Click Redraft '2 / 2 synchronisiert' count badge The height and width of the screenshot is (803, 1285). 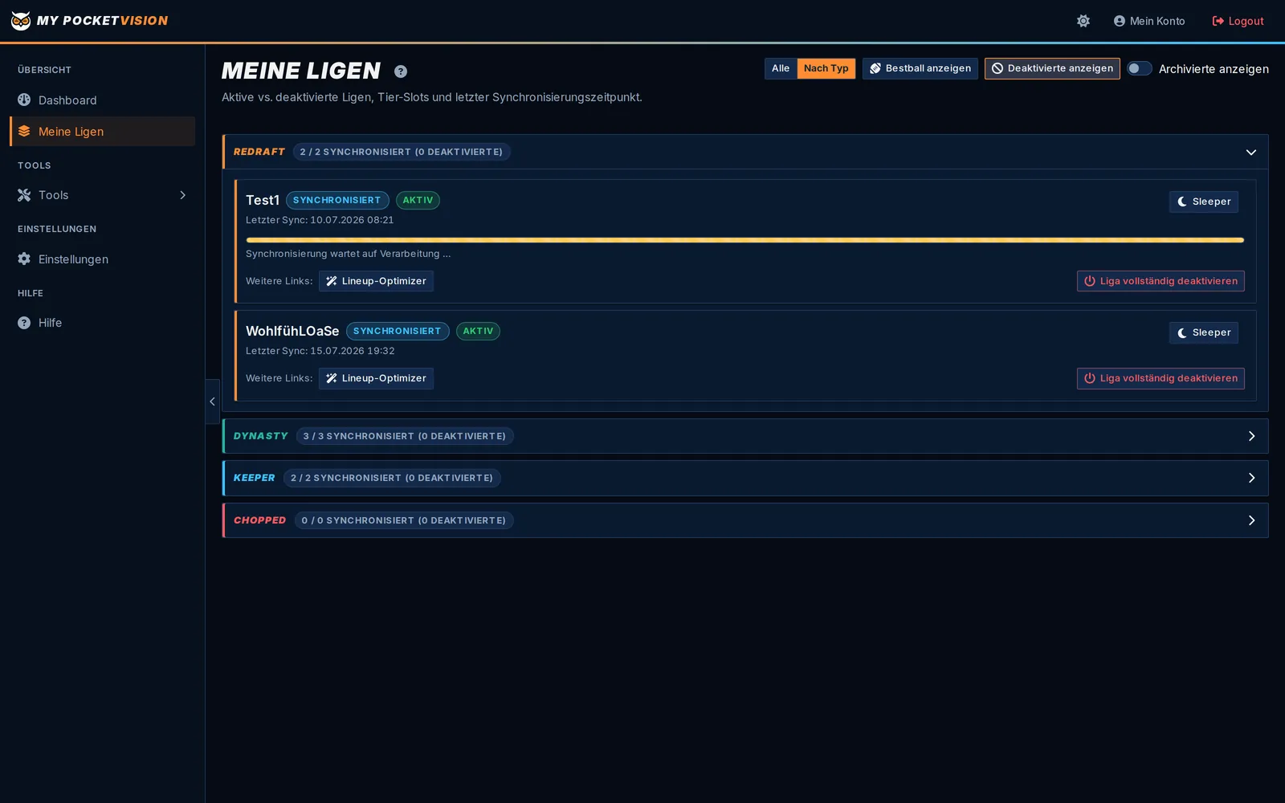click(x=402, y=152)
